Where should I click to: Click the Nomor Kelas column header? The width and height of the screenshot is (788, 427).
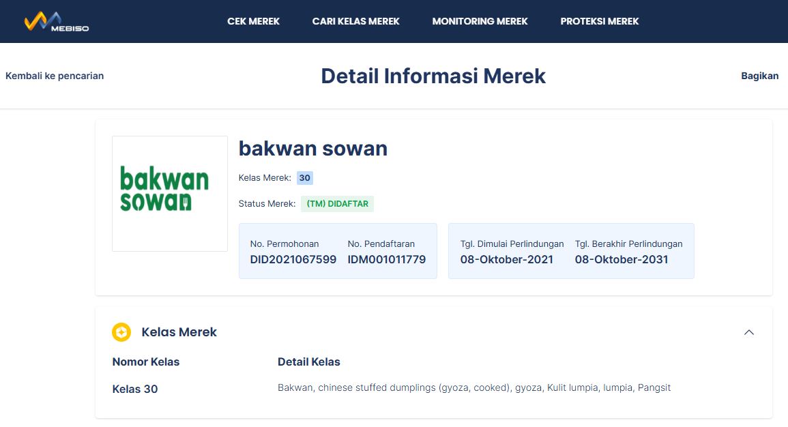click(146, 362)
